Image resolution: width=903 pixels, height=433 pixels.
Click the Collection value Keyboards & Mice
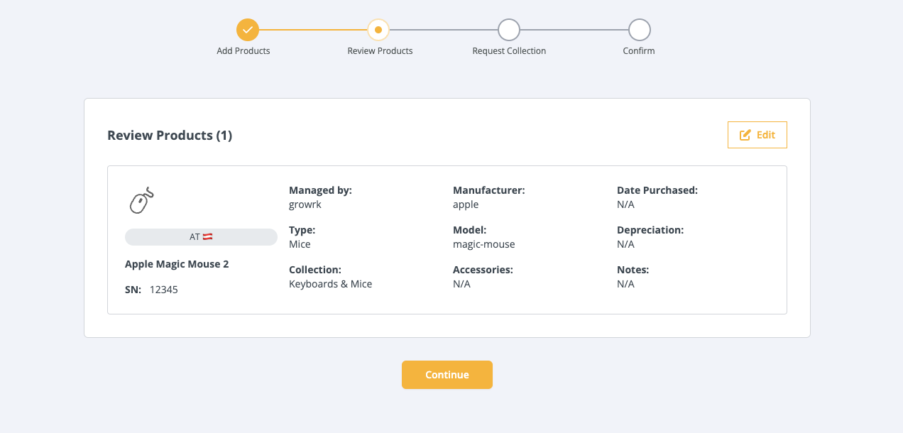coord(330,284)
